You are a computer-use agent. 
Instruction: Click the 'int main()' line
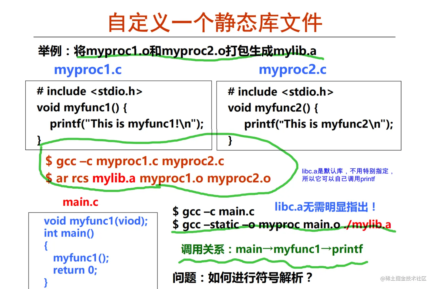pos(69,233)
